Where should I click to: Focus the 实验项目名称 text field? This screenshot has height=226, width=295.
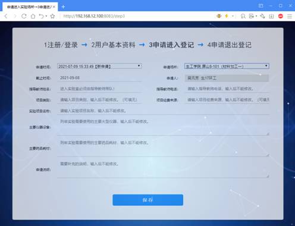[163, 111]
